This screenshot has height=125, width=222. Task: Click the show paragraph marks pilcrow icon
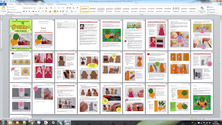pyautogui.click(x=77, y=8)
